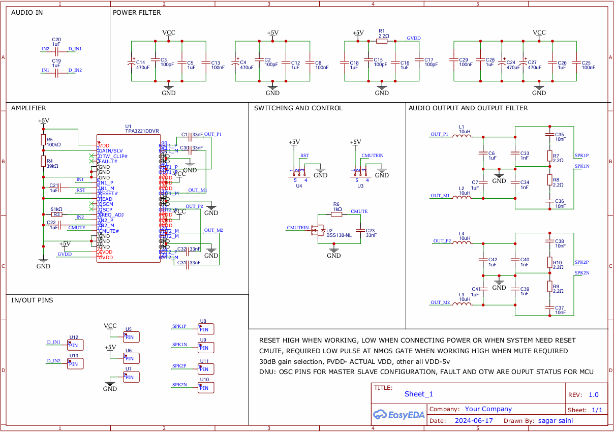Select the U3 CMUTEIN switch component
This screenshot has height=432, width=615.
pos(360,172)
